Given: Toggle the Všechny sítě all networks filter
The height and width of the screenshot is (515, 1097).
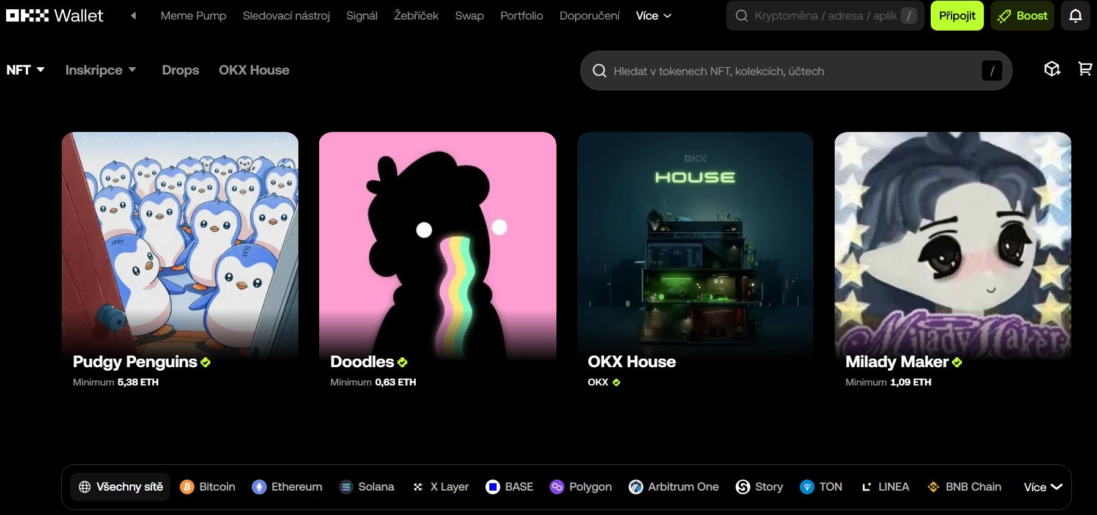Looking at the screenshot, I should point(120,487).
